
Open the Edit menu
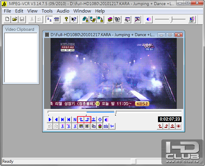point(19,11)
